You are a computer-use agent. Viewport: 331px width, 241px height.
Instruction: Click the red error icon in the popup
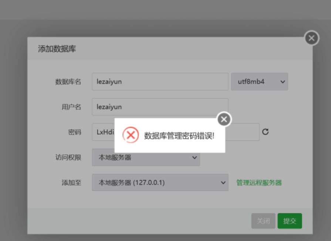pos(131,135)
